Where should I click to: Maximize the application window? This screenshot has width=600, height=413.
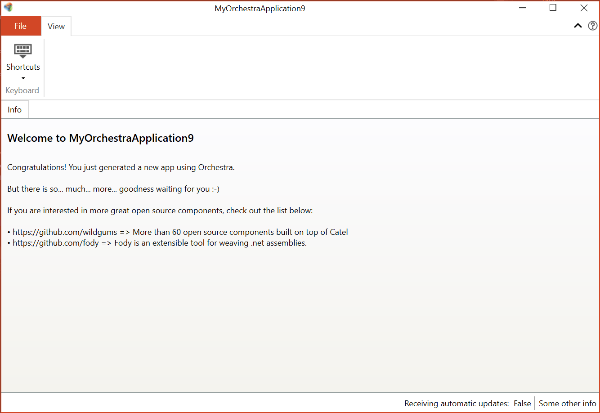click(x=553, y=8)
